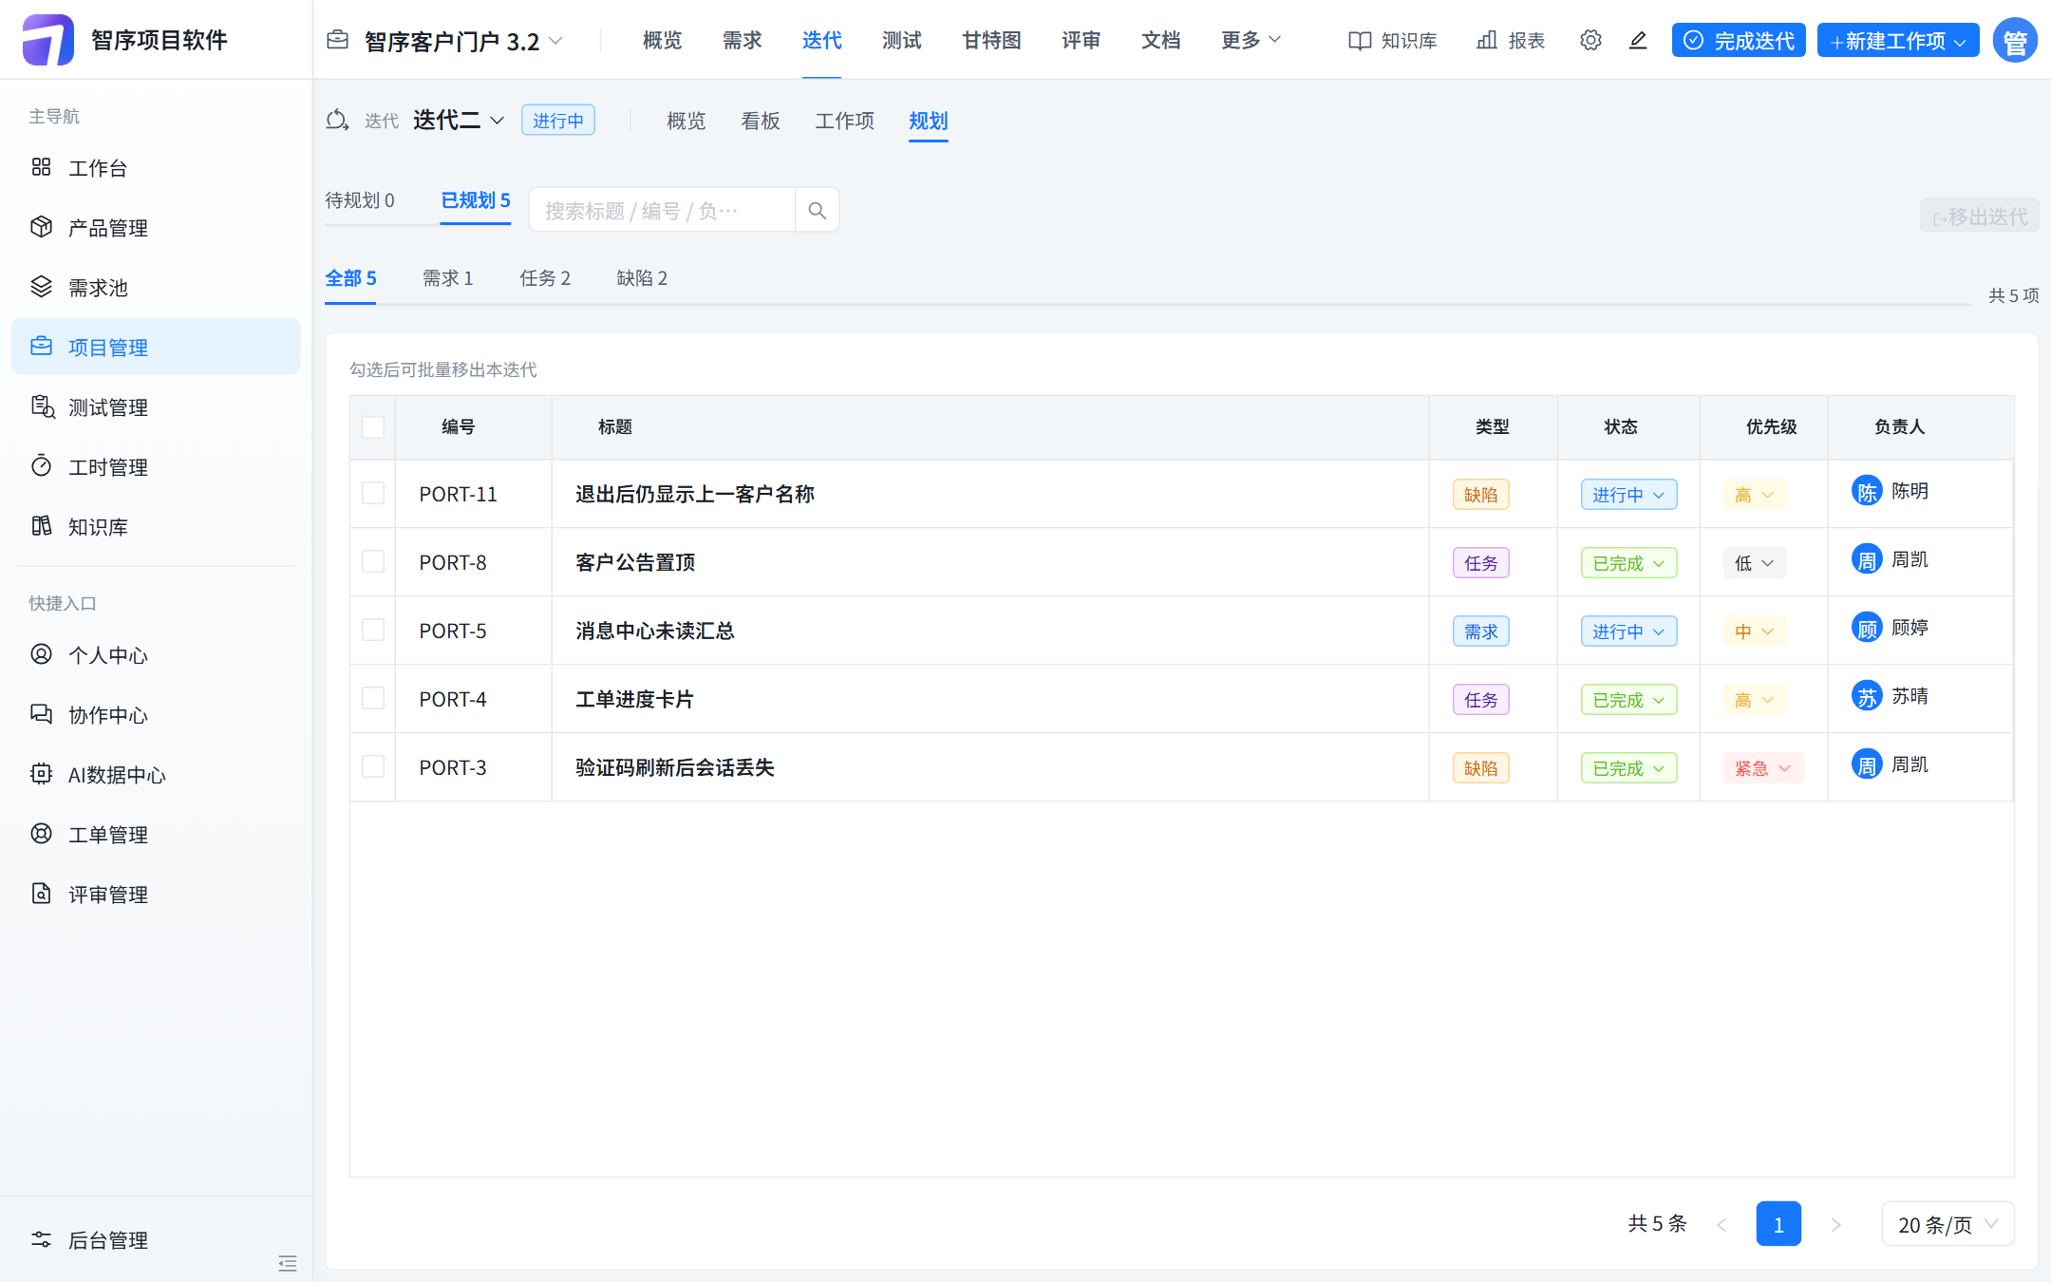The image size is (2051, 1282).
Task: Open the 更多 menu dropdown
Action: pos(1251,40)
